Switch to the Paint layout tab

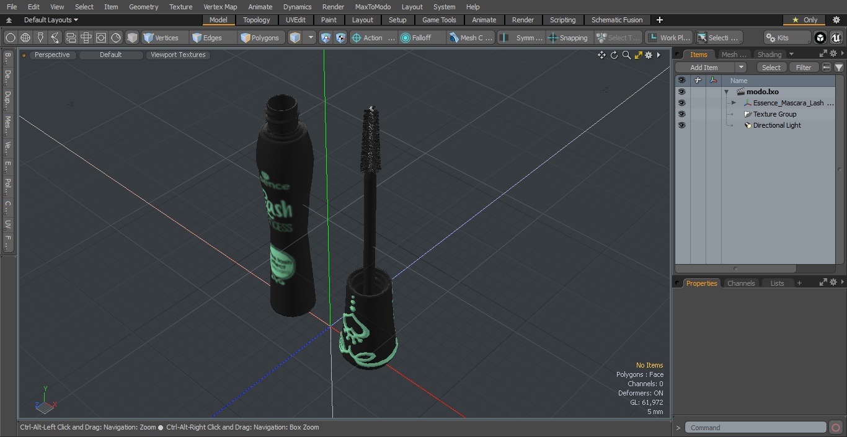(329, 20)
